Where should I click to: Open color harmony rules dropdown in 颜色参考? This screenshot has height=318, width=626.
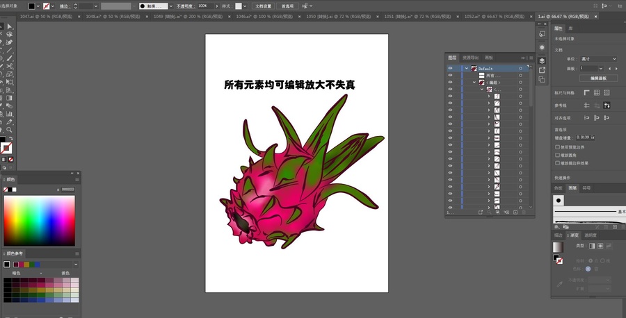click(76, 265)
